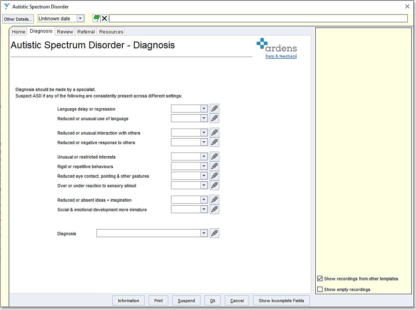
Task: Click pencil icon for Reduced or unusual use of language
Action: click(x=215, y=118)
